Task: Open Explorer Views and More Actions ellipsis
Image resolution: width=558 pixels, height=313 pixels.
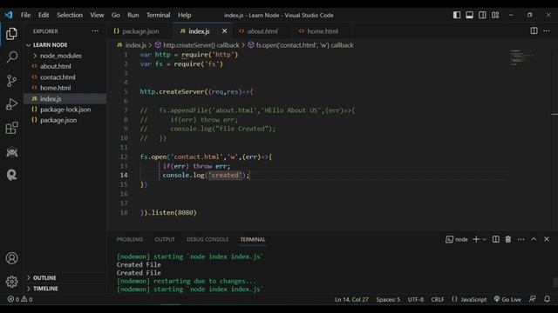Action: point(95,31)
